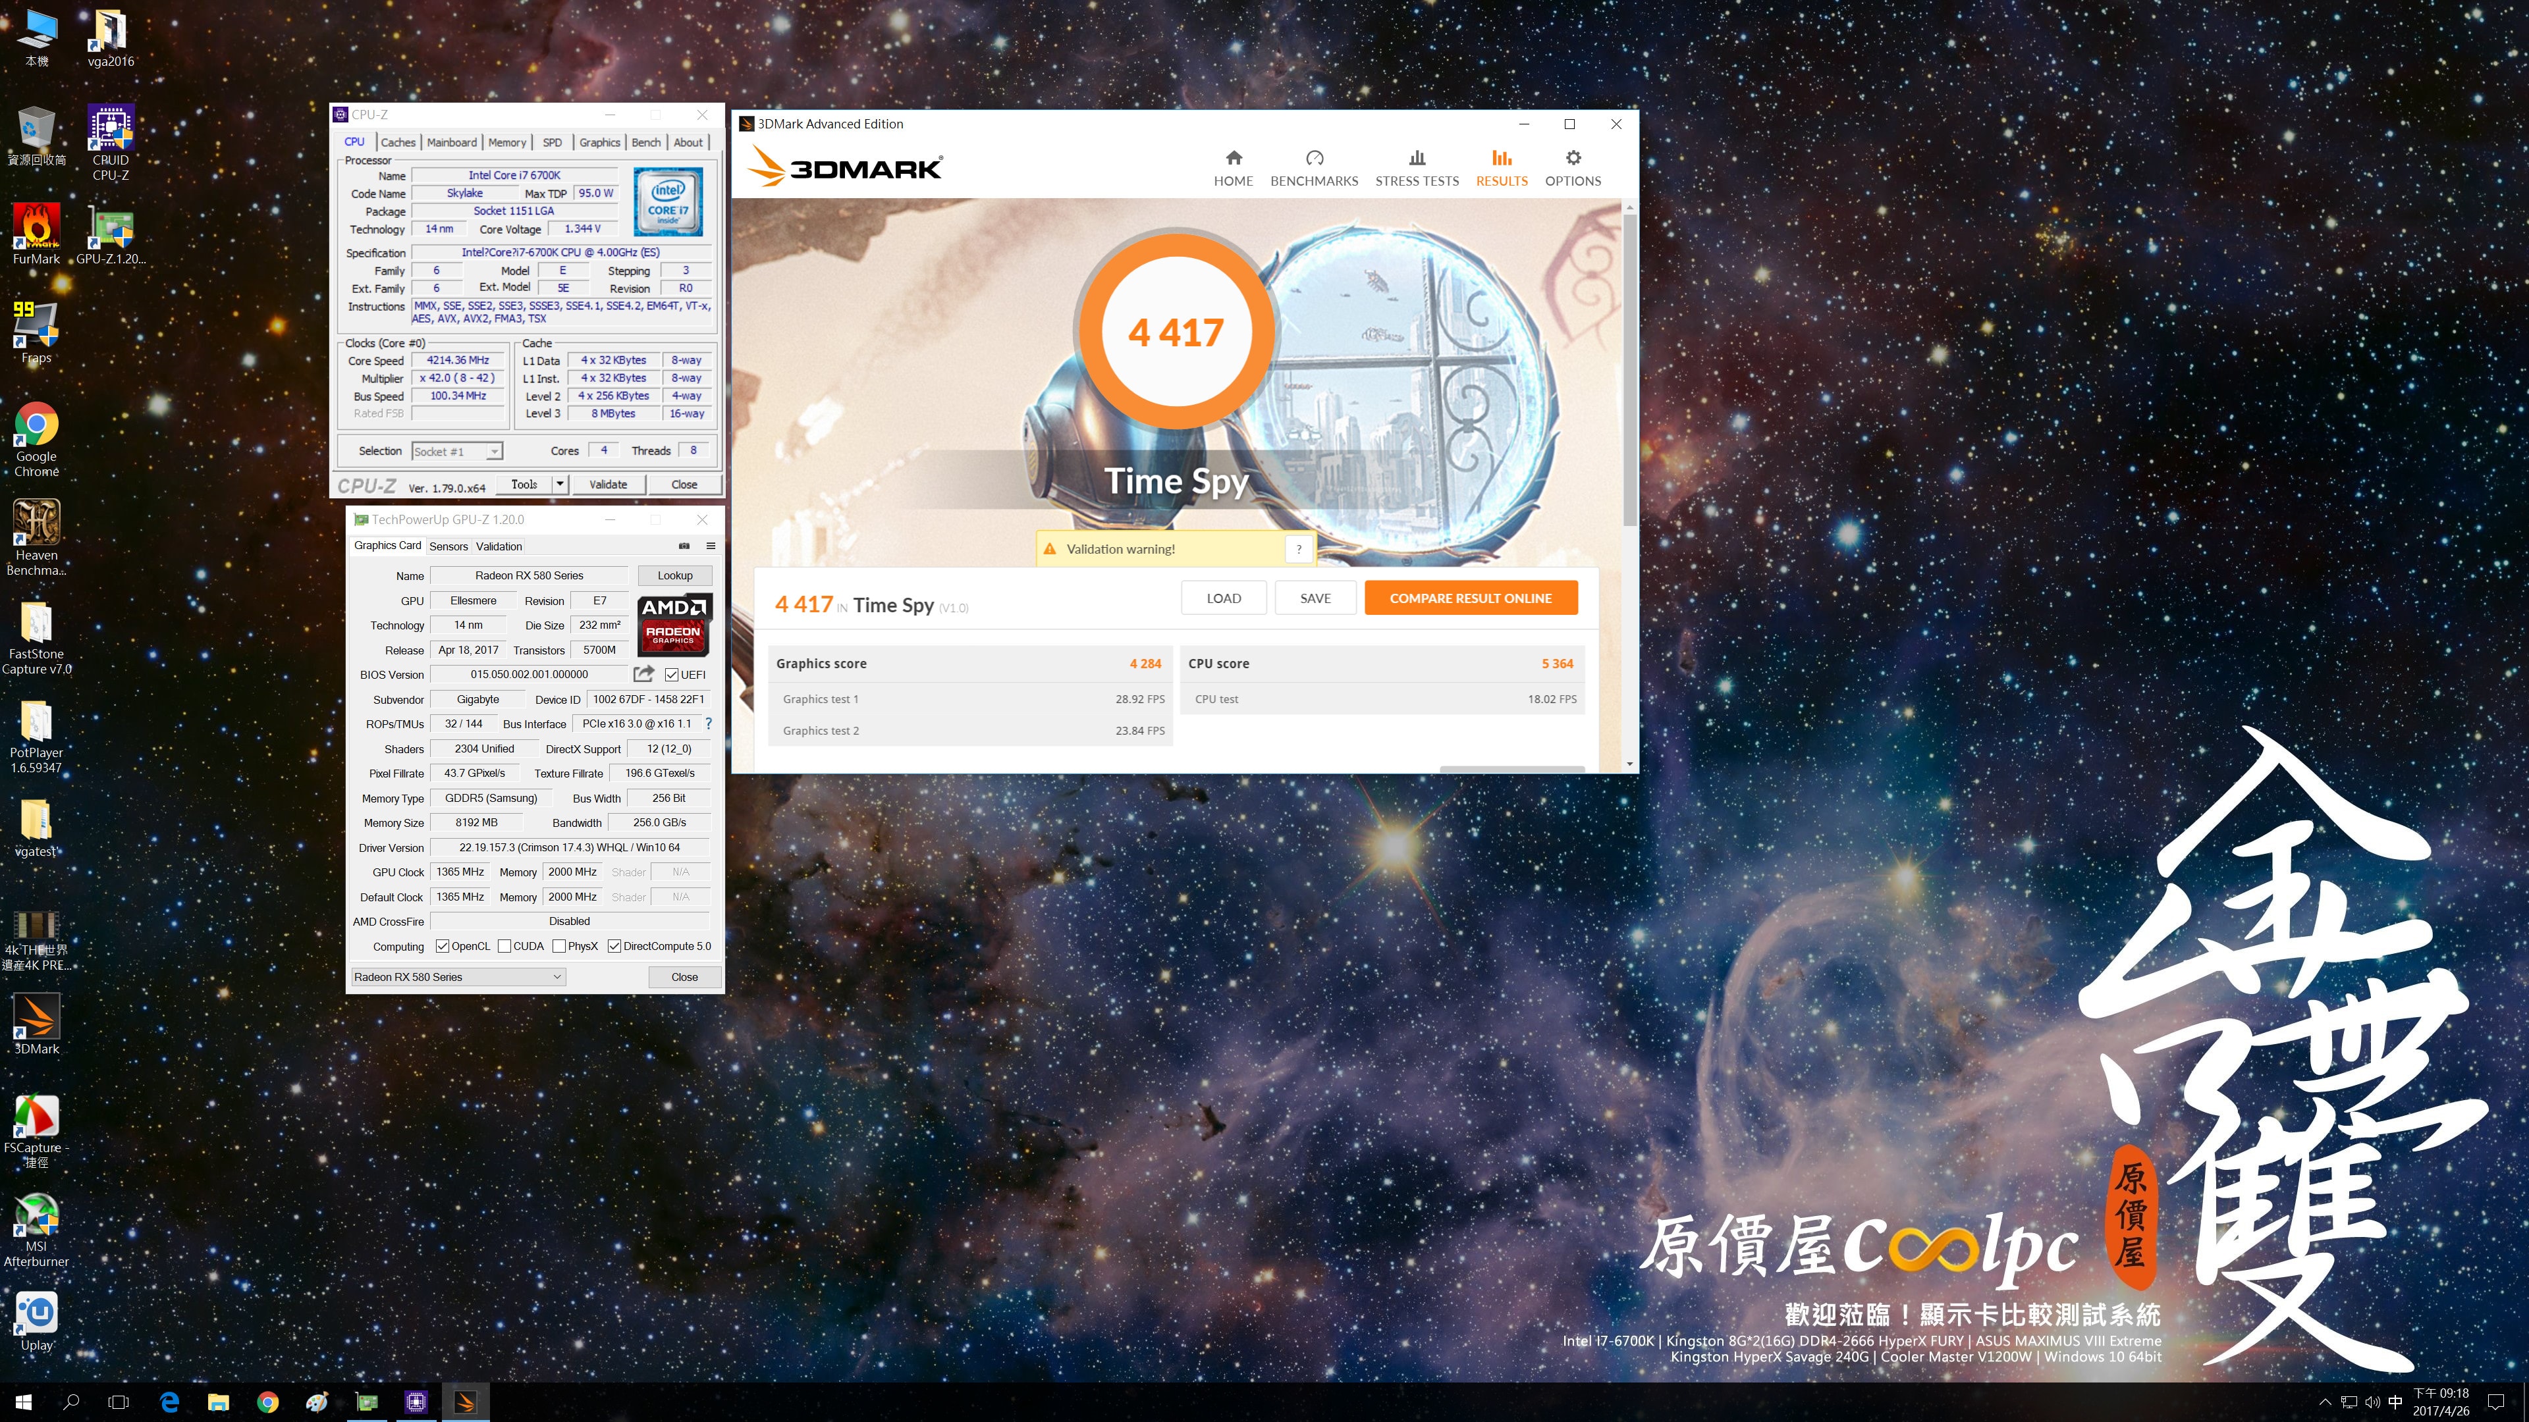Open the Uplay desktop shortcut
The height and width of the screenshot is (1422, 2529).
[x=36, y=1321]
